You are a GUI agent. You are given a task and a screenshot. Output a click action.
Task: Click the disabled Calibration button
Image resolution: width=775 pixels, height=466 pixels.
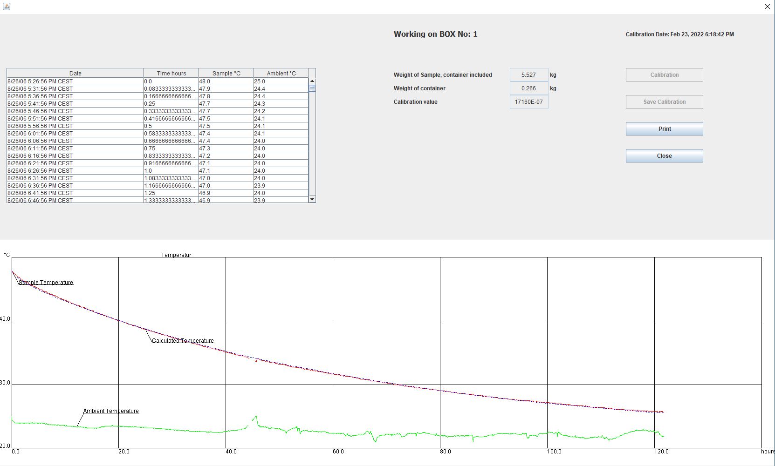pos(664,75)
